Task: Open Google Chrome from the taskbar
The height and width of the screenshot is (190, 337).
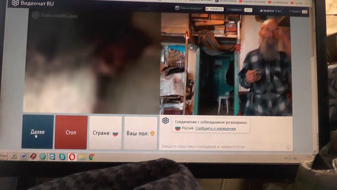Action: (92, 157)
